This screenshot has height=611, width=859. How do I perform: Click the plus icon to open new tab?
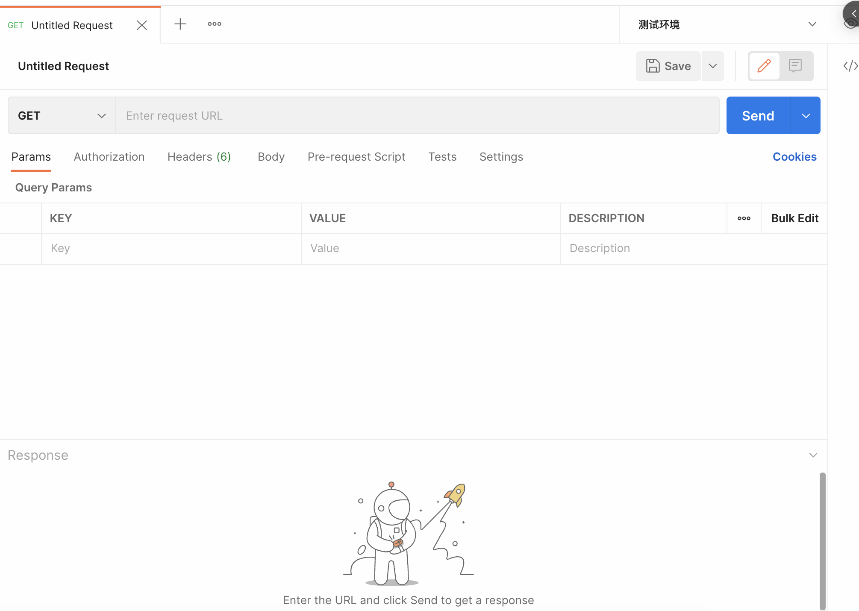(x=180, y=24)
